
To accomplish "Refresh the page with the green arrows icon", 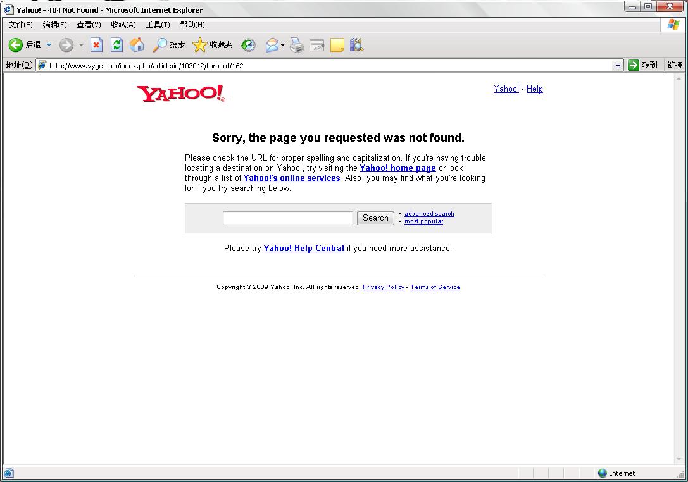I will pyautogui.click(x=116, y=45).
